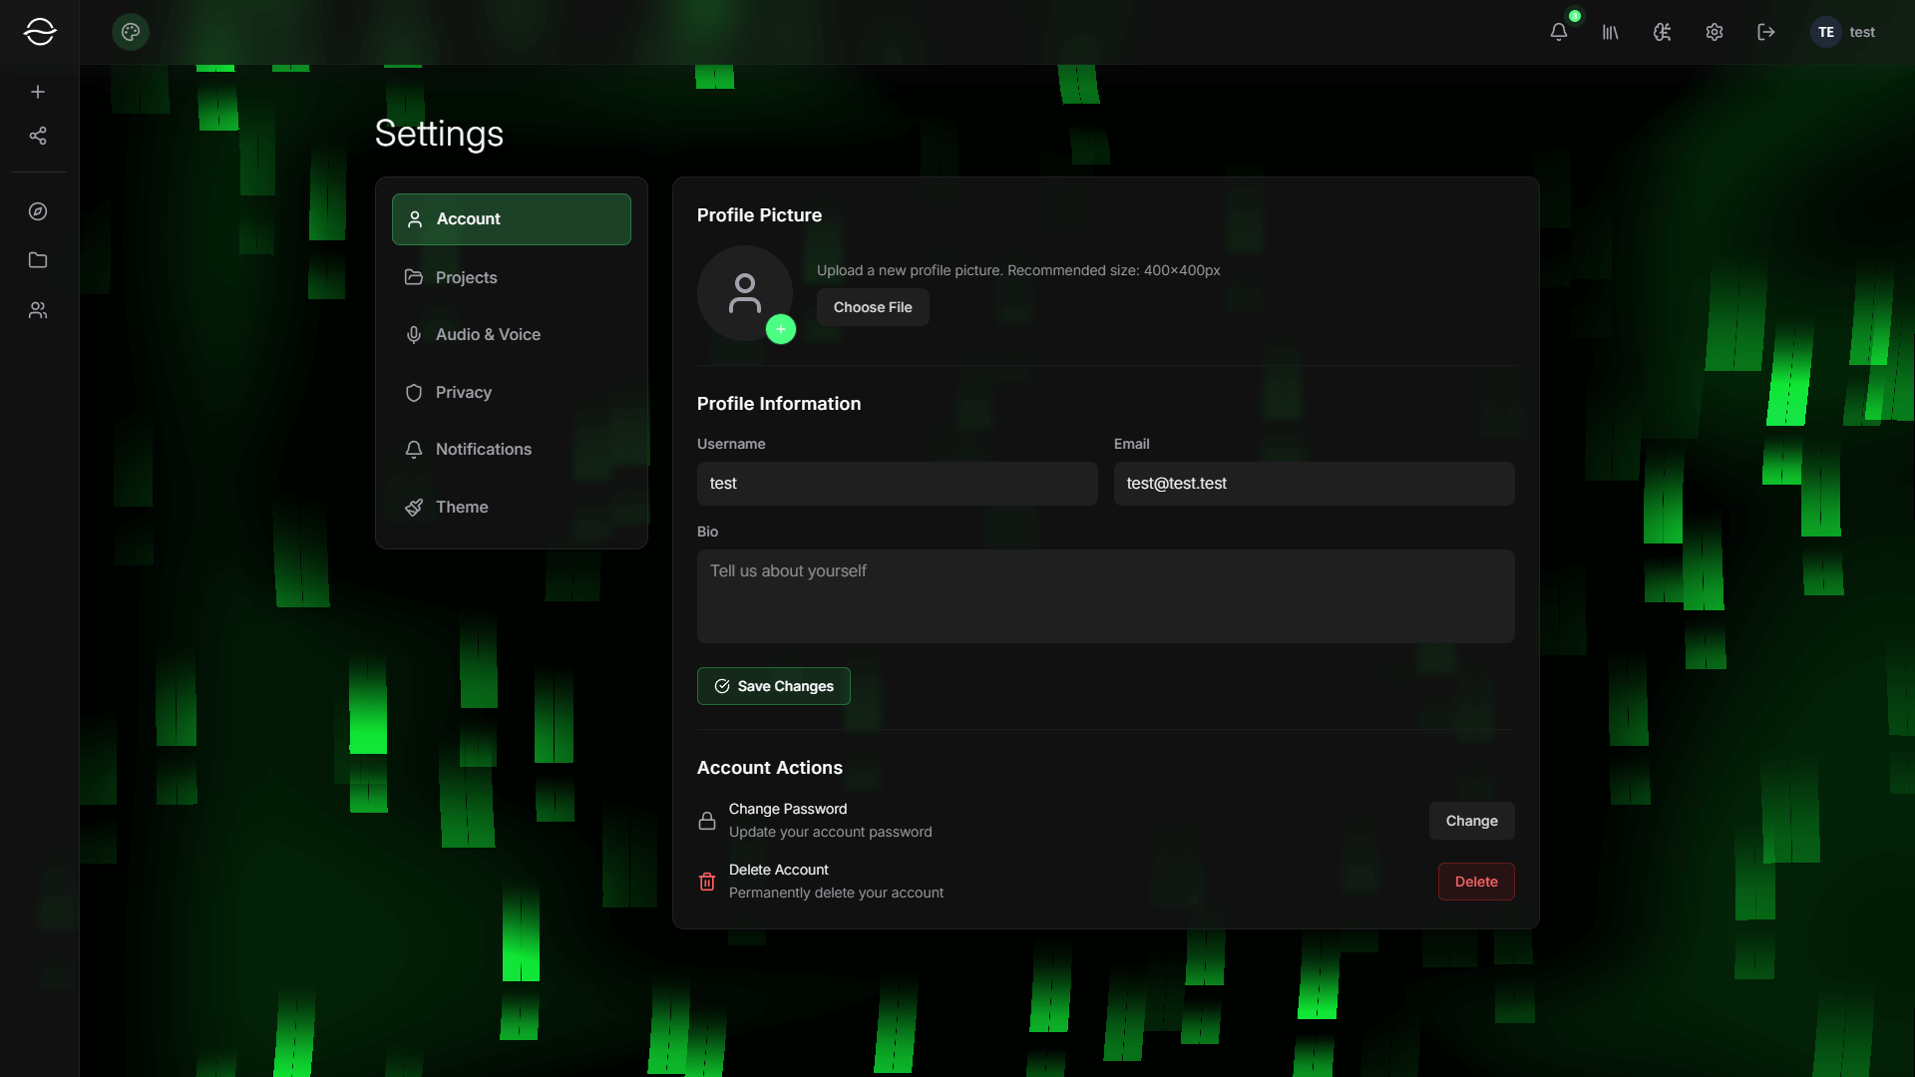
Task: Open the users icon in left sidebar
Action: pos(38,311)
